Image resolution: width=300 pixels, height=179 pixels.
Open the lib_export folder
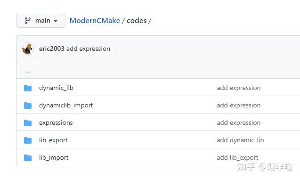click(53, 140)
